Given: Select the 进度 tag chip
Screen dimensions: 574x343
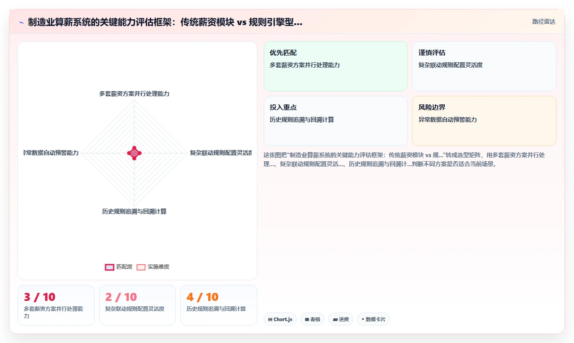Looking at the screenshot, I should [341, 319].
